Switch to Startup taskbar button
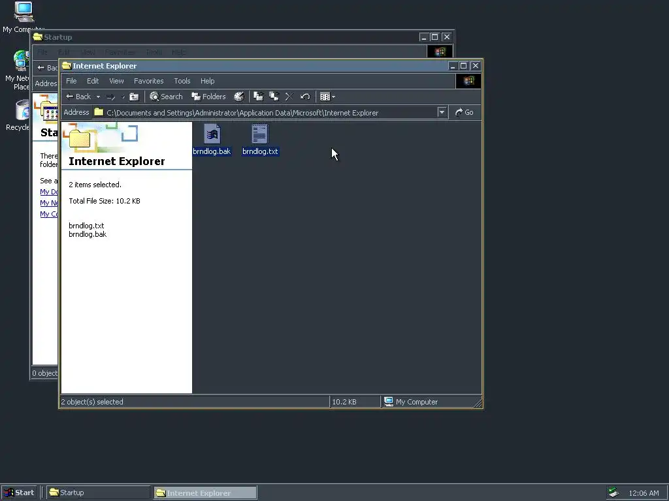Viewport: 669px width, 501px height. pyautogui.click(x=98, y=493)
